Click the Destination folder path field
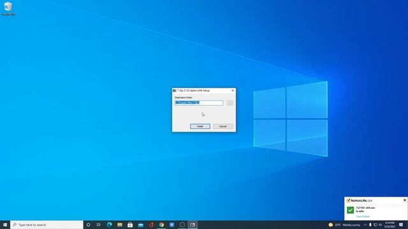408x229 pixels. 199,103
